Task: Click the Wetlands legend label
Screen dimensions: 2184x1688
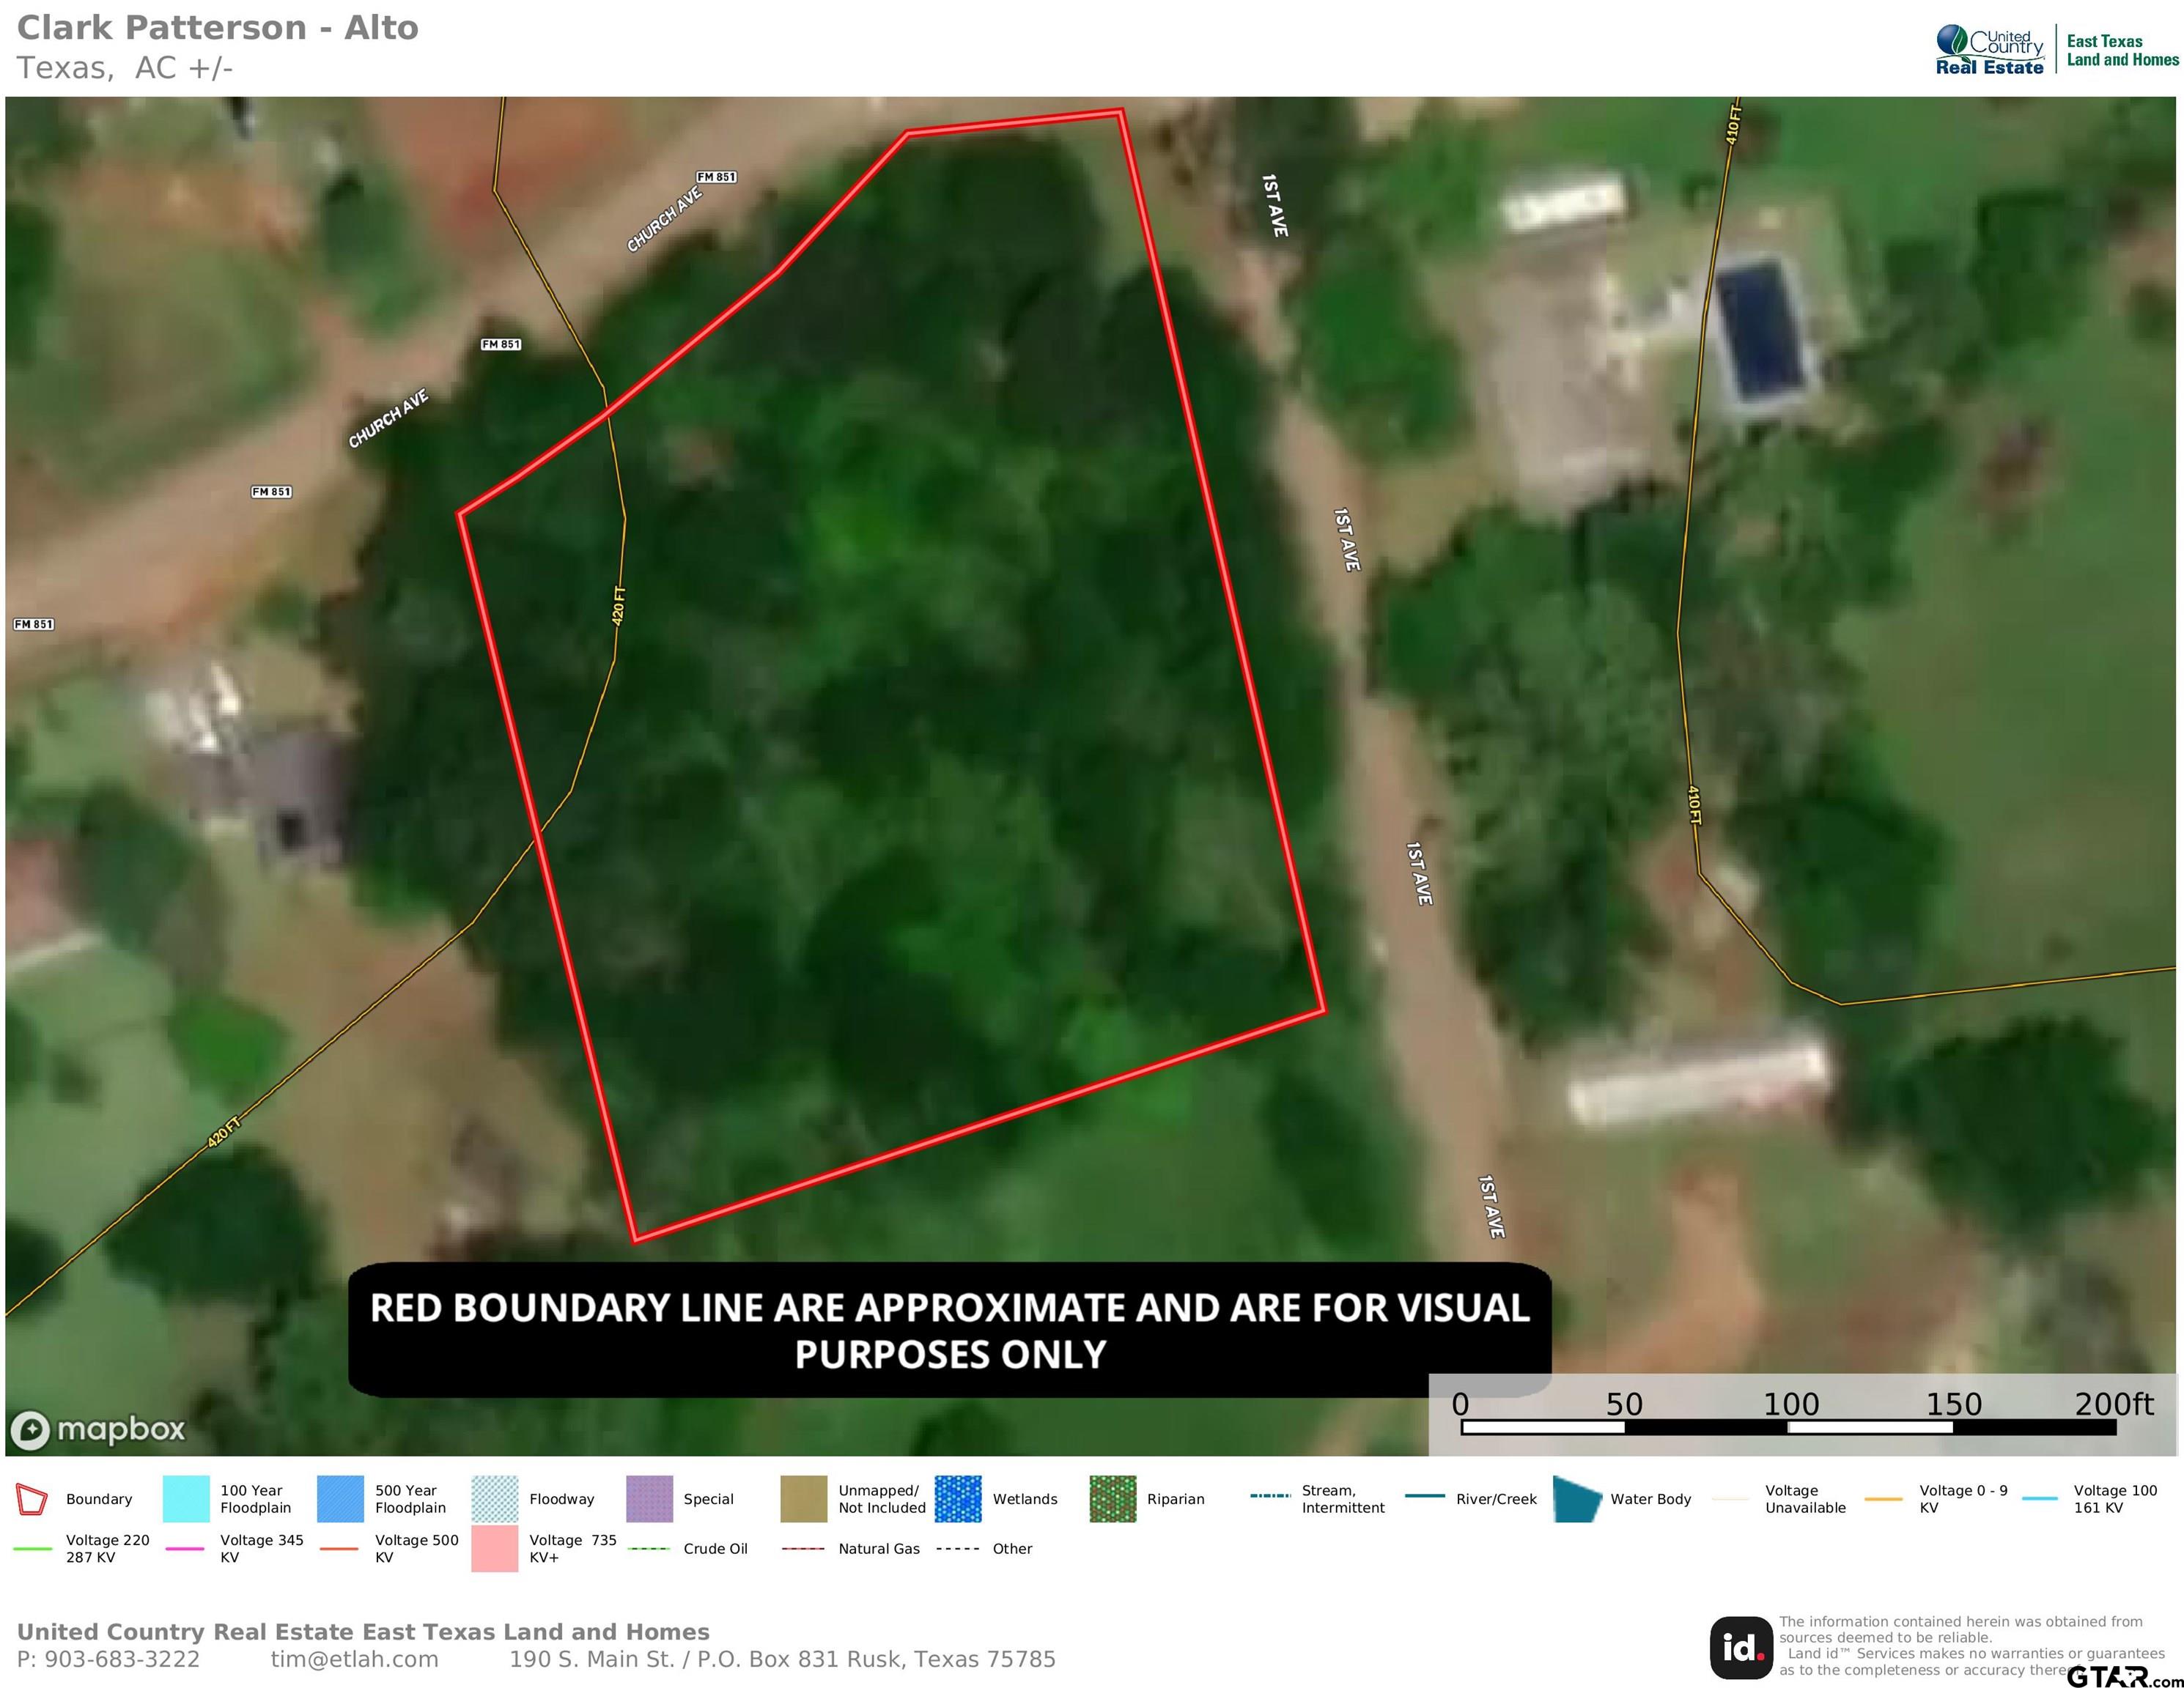Action: (x=1025, y=1499)
